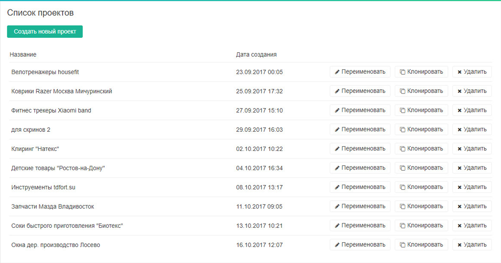Click clone icon for Запчасти Мазда Владивосток

point(403,206)
